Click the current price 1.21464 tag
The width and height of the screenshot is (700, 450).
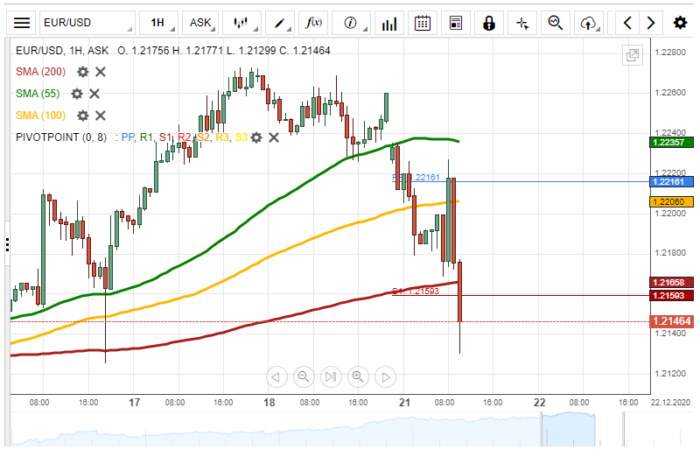coord(671,321)
